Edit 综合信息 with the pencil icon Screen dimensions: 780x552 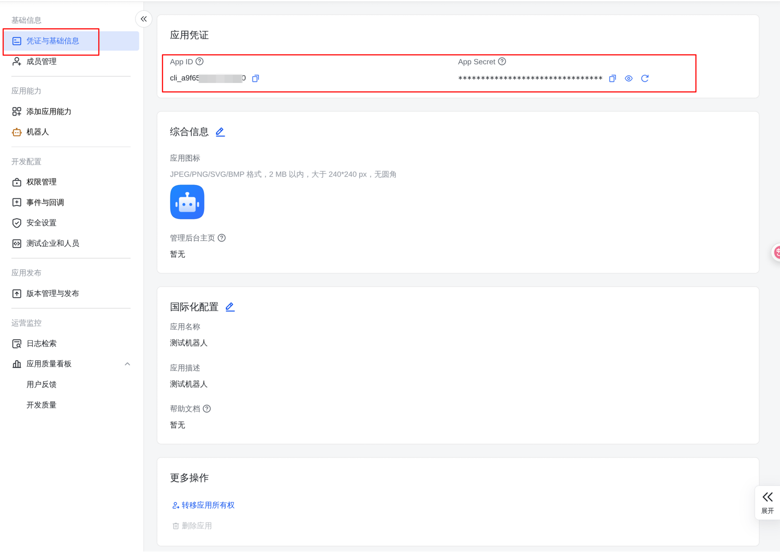click(x=220, y=132)
